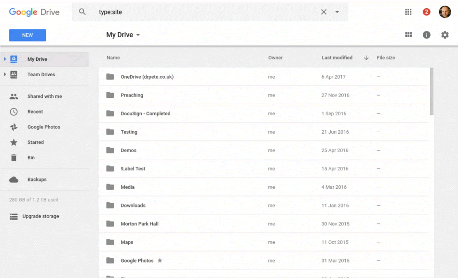Open Recent files list
Screen dimensions: 458x278
coord(44,111)
